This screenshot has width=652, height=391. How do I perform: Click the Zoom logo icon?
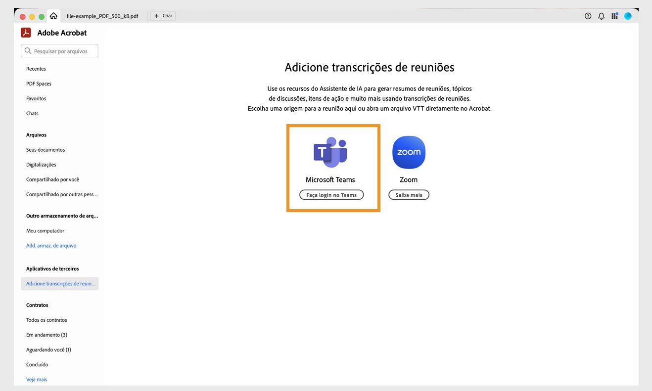click(x=409, y=152)
